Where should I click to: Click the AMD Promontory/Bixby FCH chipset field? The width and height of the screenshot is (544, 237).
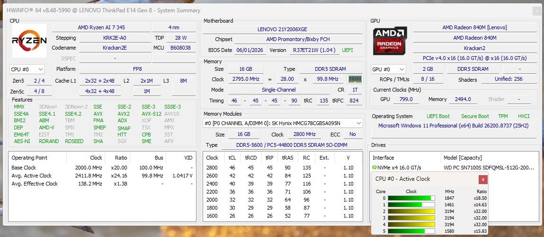(x=298, y=40)
